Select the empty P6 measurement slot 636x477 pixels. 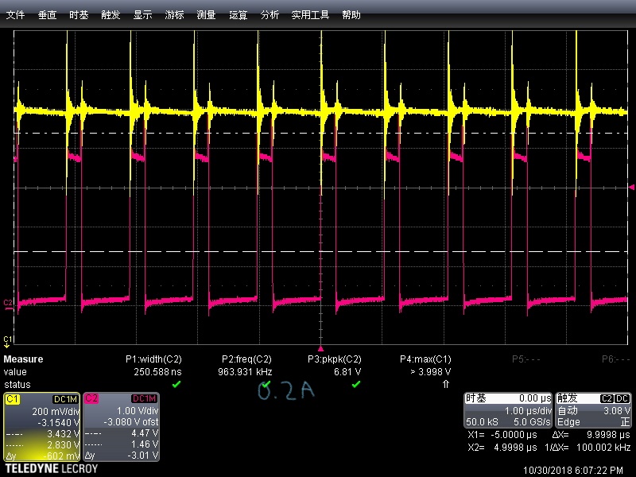tap(616, 359)
